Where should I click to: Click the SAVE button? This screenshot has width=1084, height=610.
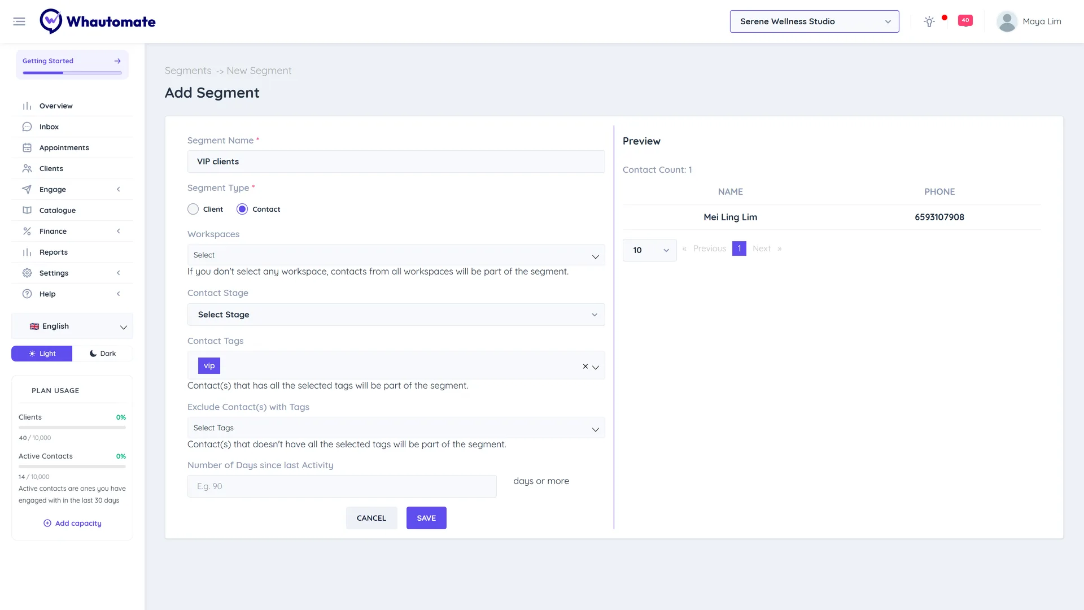click(426, 518)
